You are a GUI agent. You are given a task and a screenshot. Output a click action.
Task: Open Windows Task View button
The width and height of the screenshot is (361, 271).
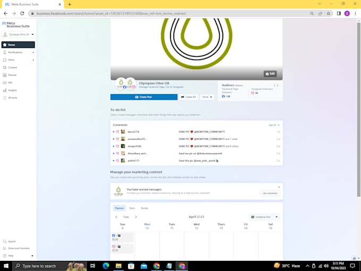(x=93, y=266)
